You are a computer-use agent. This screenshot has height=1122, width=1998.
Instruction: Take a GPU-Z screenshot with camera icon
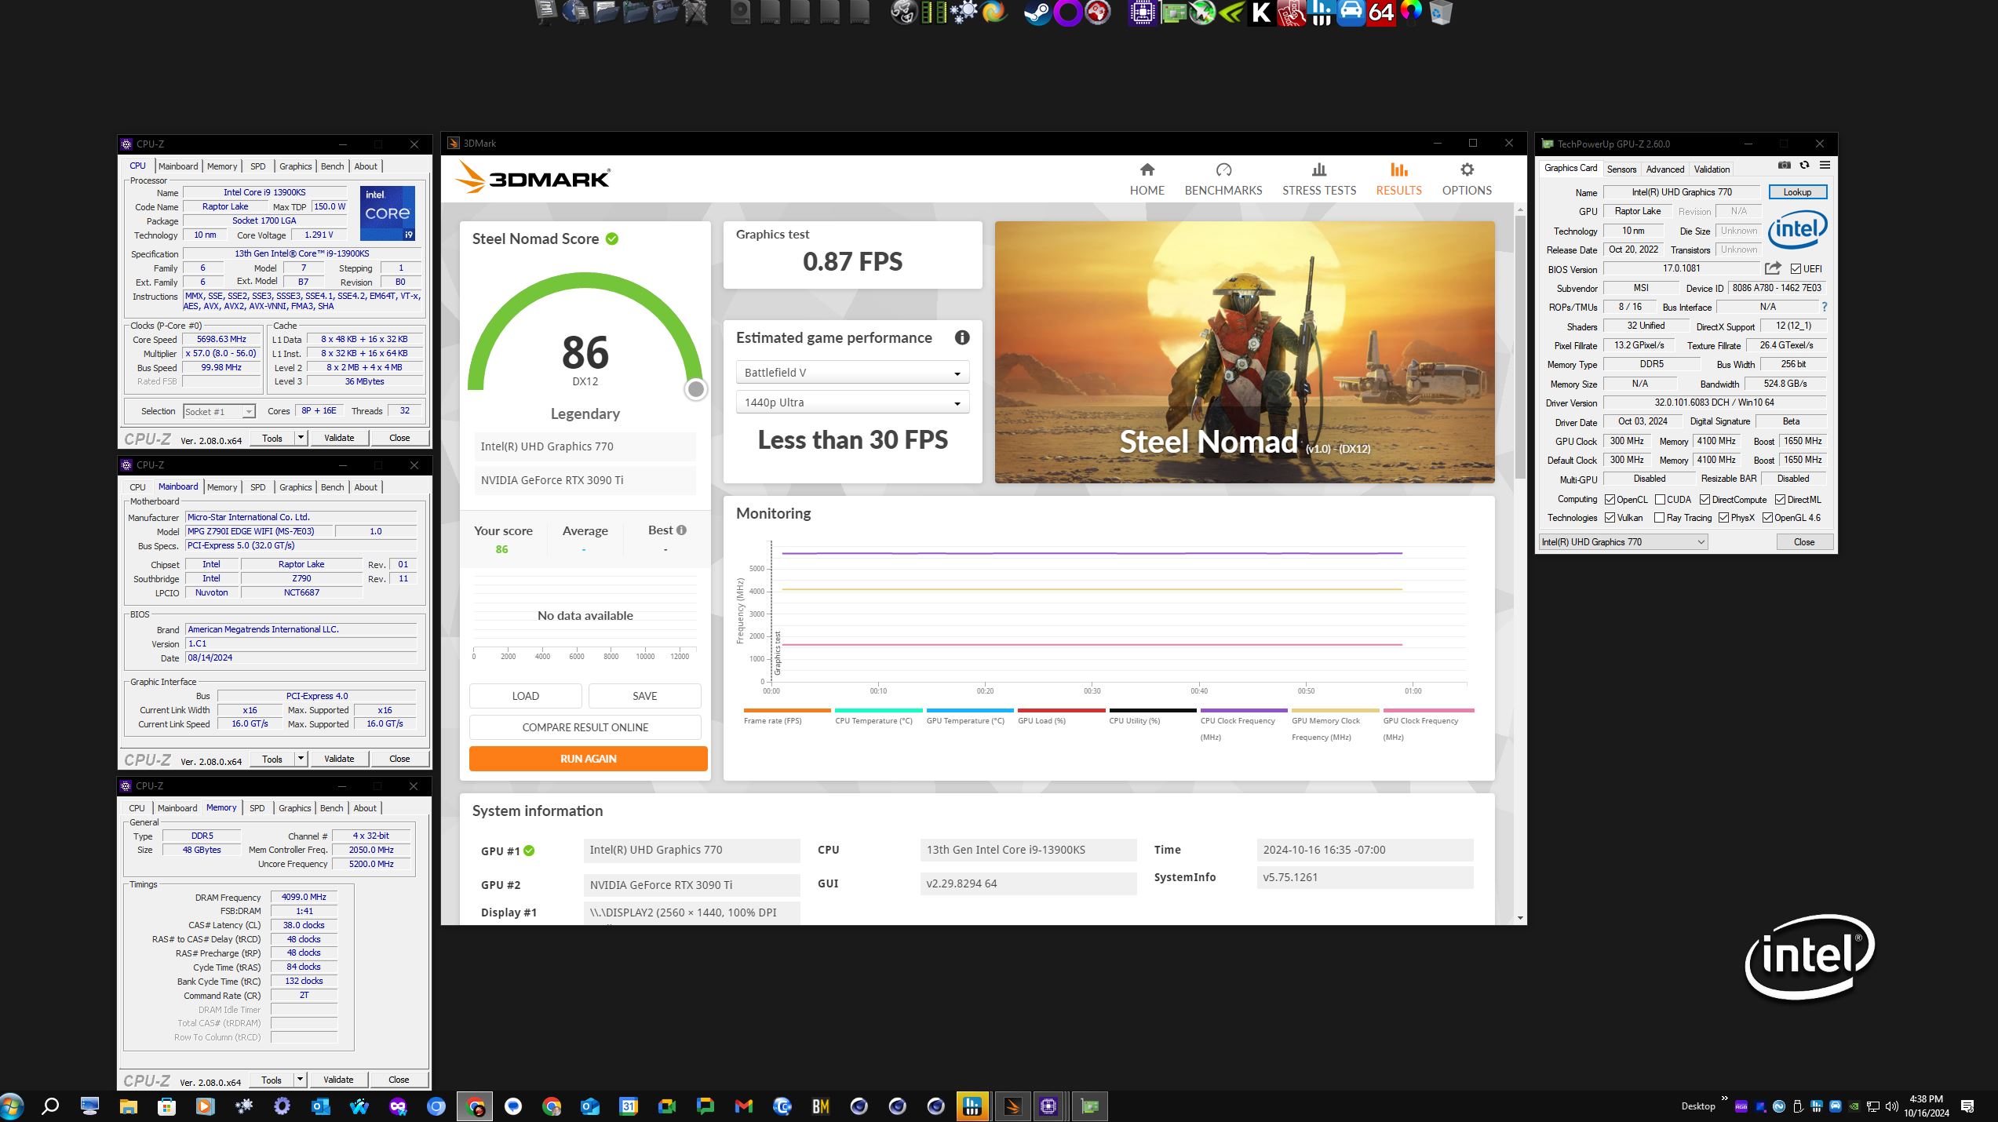click(x=1785, y=166)
